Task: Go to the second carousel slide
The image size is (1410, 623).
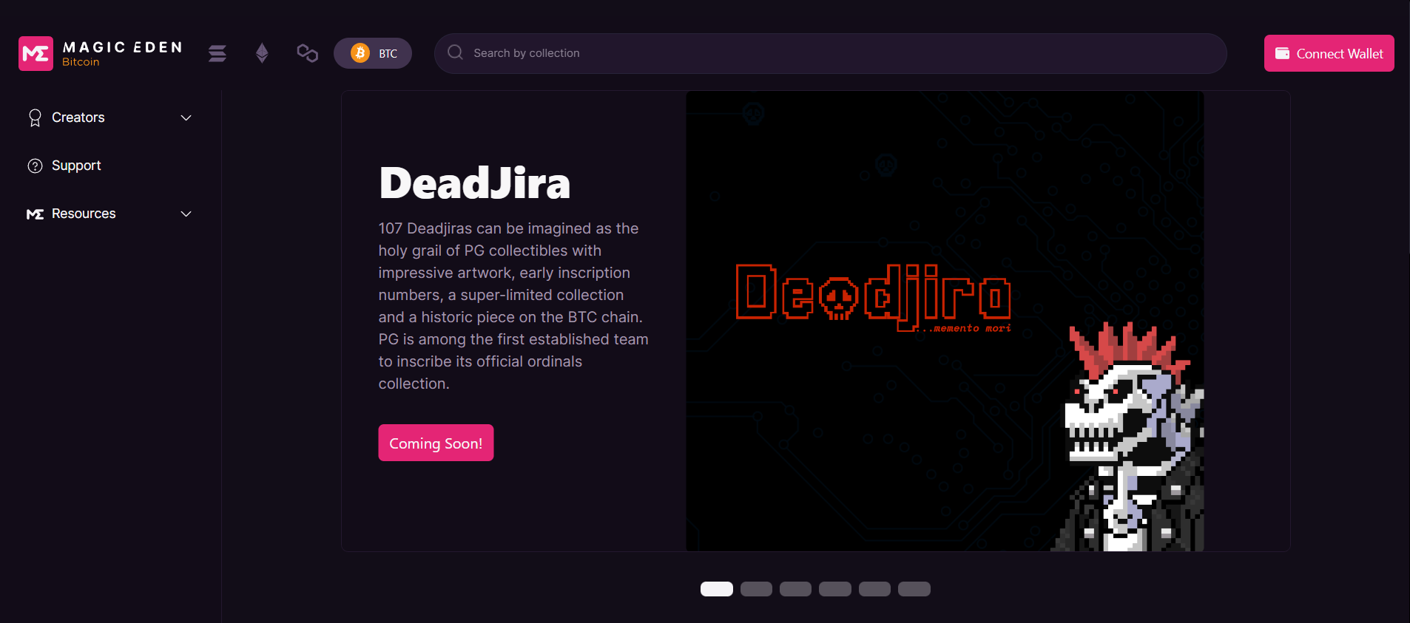Action: tap(756, 589)
